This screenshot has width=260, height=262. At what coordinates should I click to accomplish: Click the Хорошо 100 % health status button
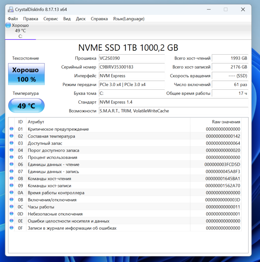(26, 74)
